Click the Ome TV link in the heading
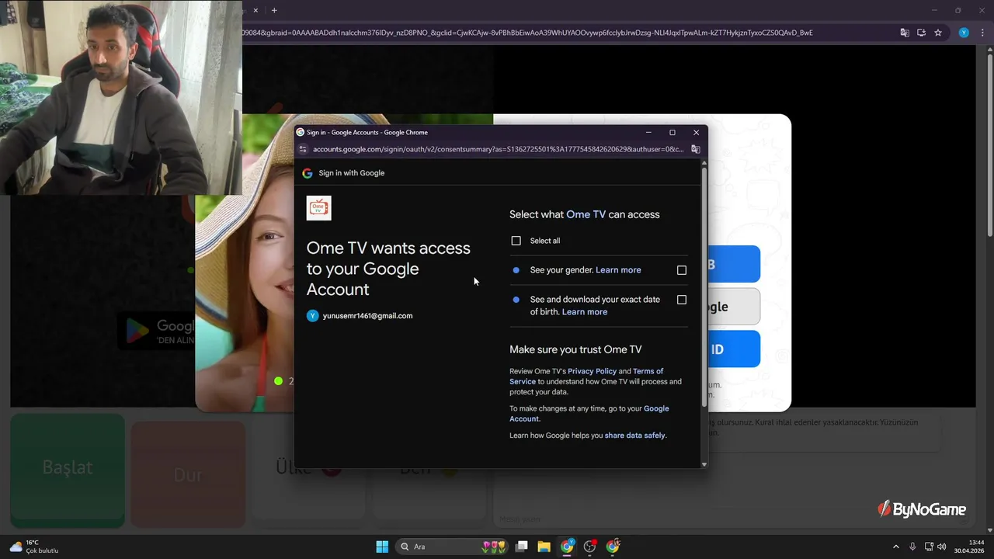This screenshot has width=994, height=559. 586,214
